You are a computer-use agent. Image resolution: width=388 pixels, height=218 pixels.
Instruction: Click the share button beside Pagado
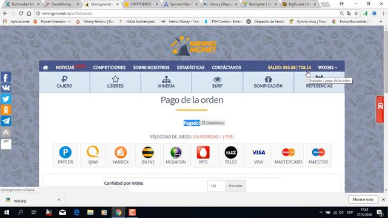(x=213, y=122)
